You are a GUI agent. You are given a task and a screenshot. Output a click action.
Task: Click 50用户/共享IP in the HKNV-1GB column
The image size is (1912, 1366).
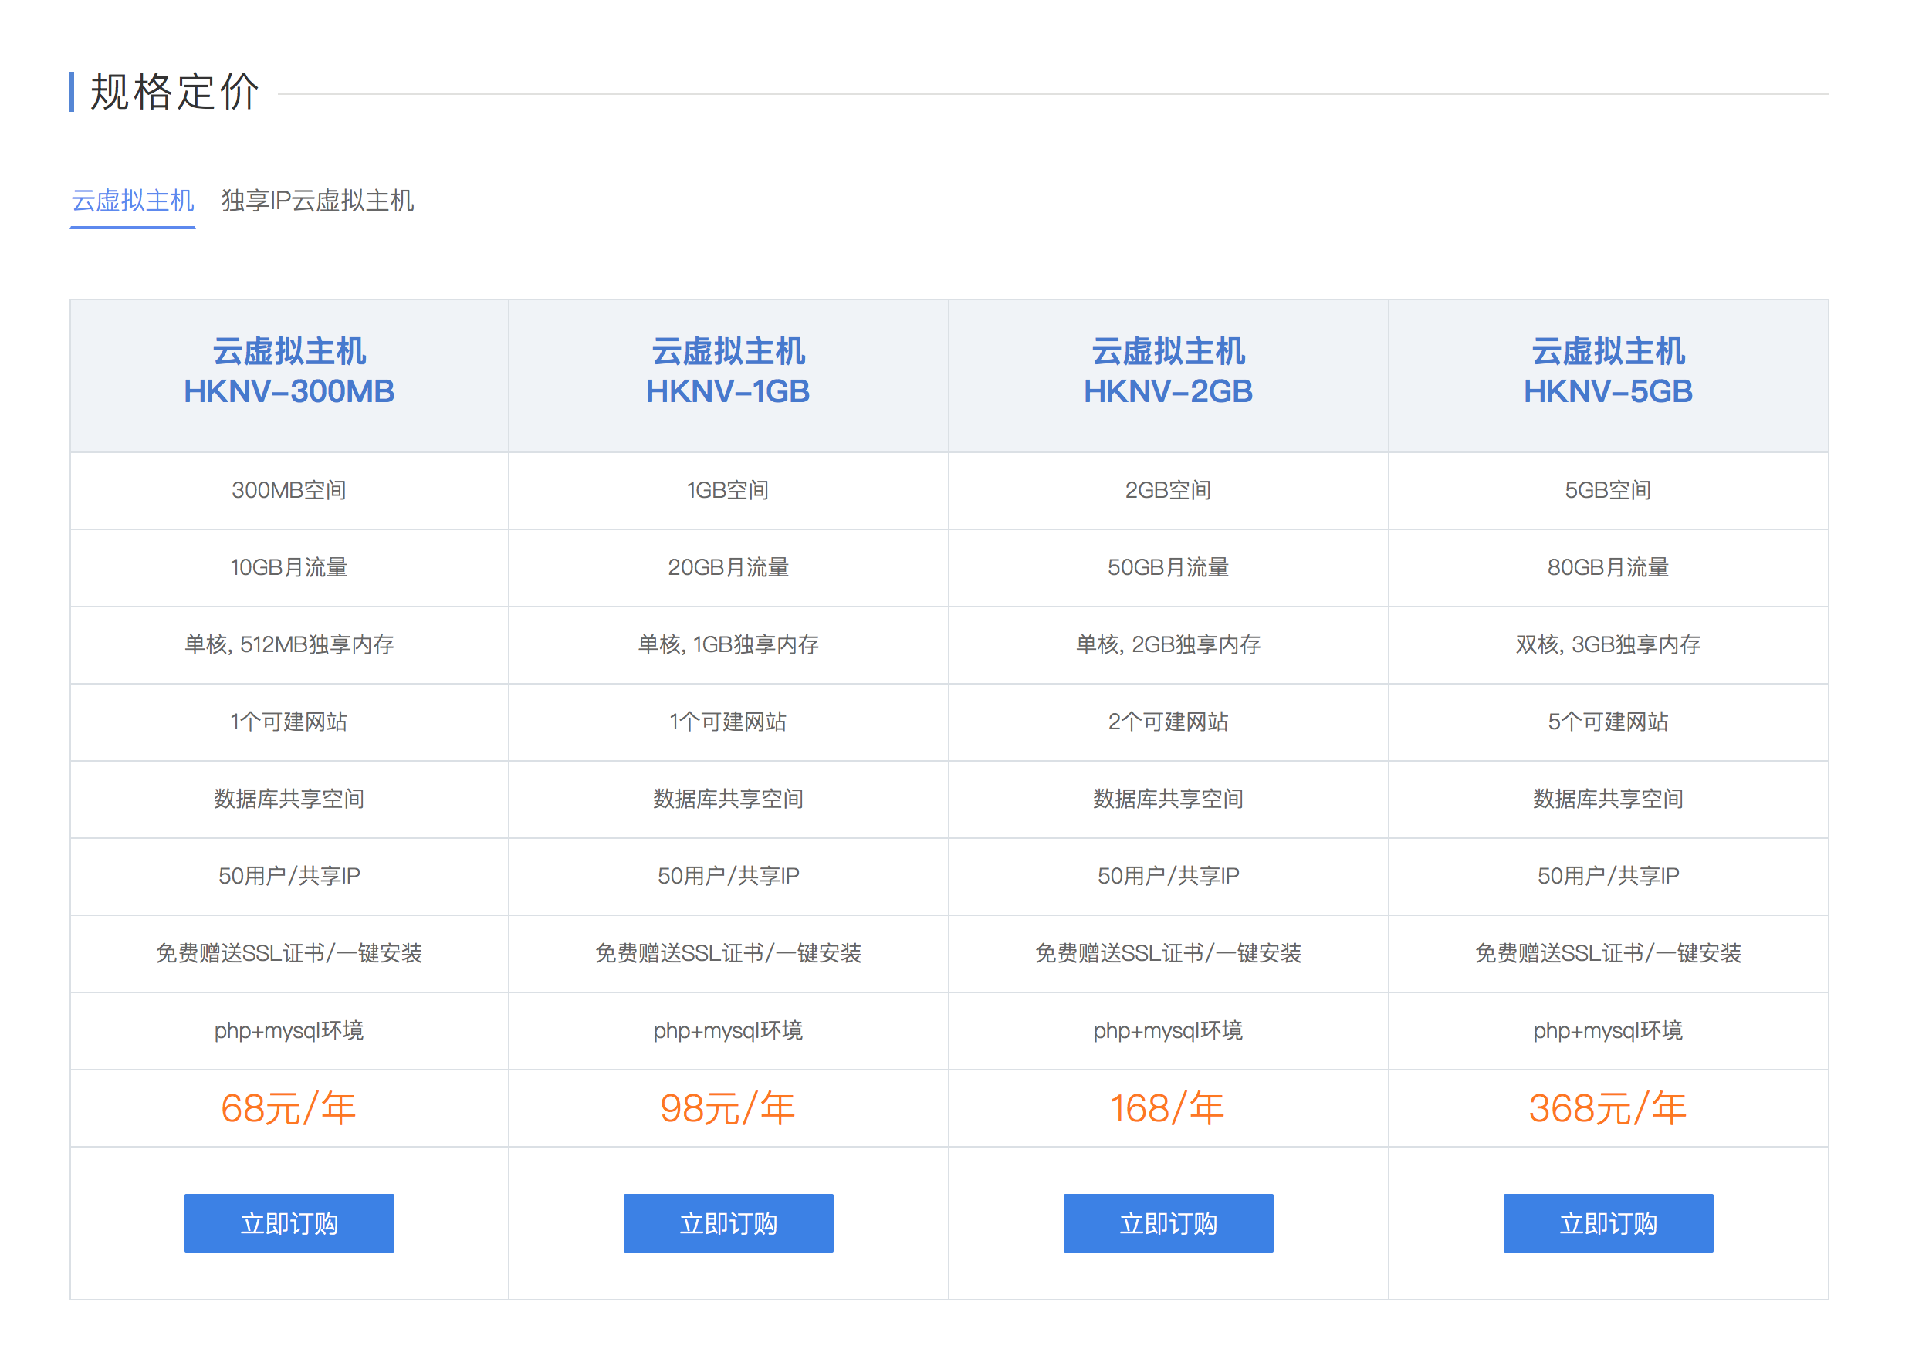tap(728, 877)
